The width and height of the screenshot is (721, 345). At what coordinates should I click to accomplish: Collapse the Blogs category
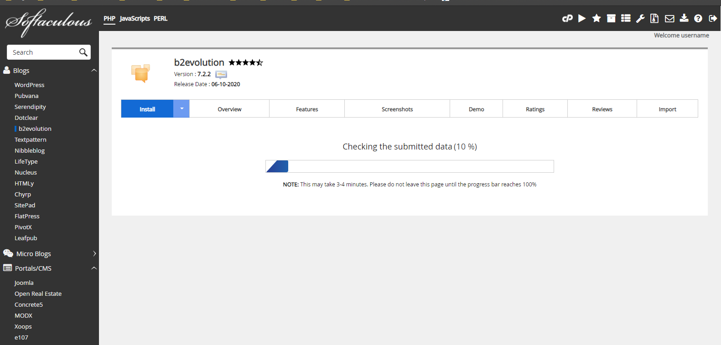pos(94,70)
